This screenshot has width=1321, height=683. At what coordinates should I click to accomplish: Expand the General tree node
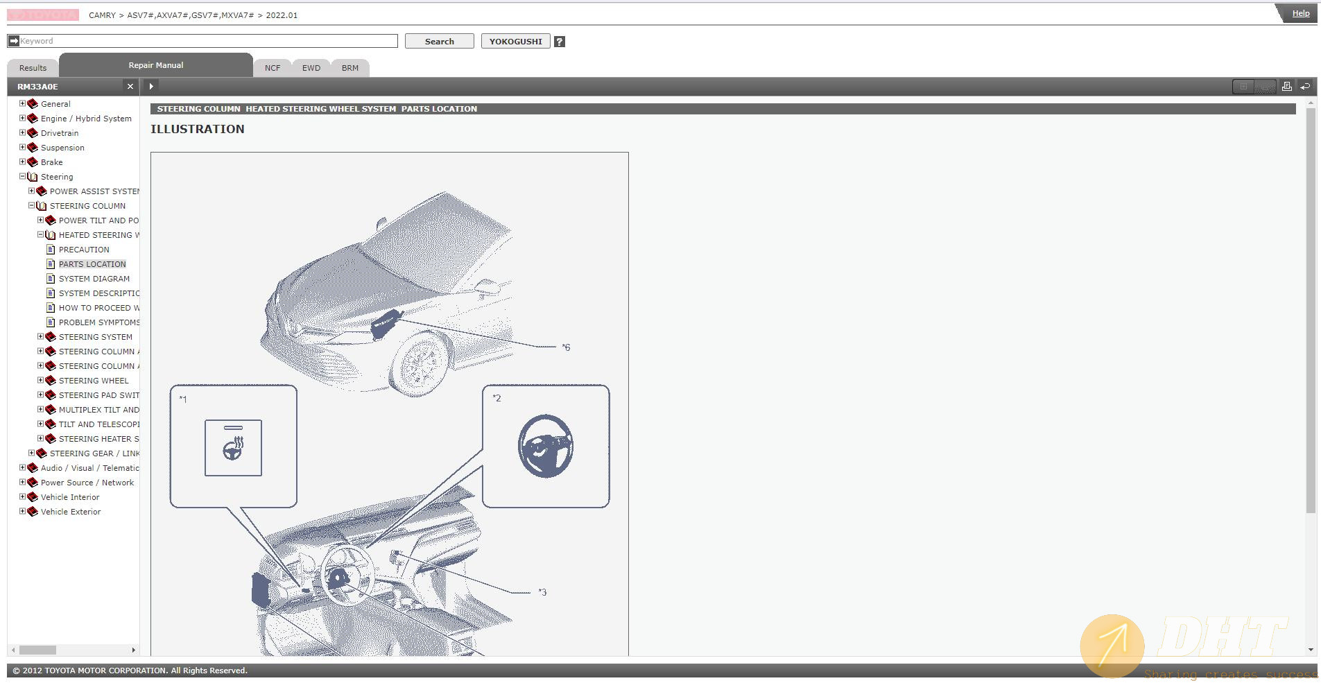tap(22, 103)
